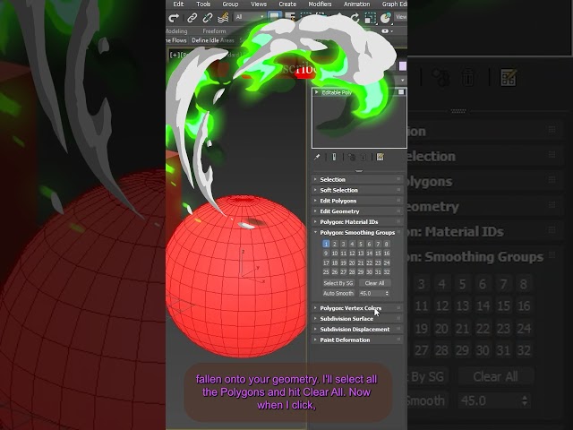Toggle smoothing group 8
573x430 pixels.
coord(387,244)
